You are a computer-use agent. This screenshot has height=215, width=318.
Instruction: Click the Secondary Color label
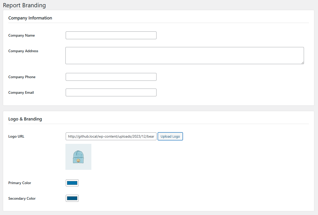[22, 198]
